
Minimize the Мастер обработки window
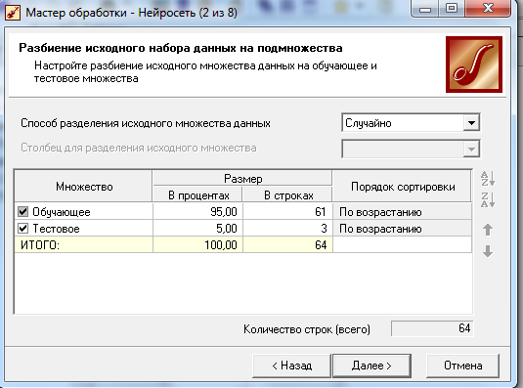click(x=425, y=9)
